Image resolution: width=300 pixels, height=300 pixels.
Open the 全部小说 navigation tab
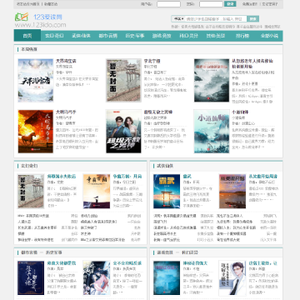(269, 36)
